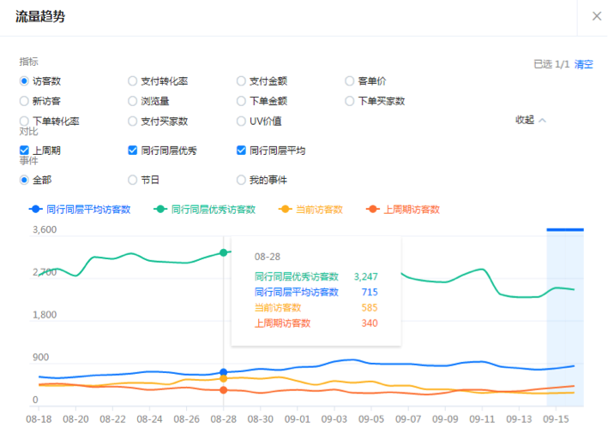Uncheck the 同行同层优秀 checkbox
The height and width of the screenshot is (445, 608).
pyautogui.click(x=133, y=151)
